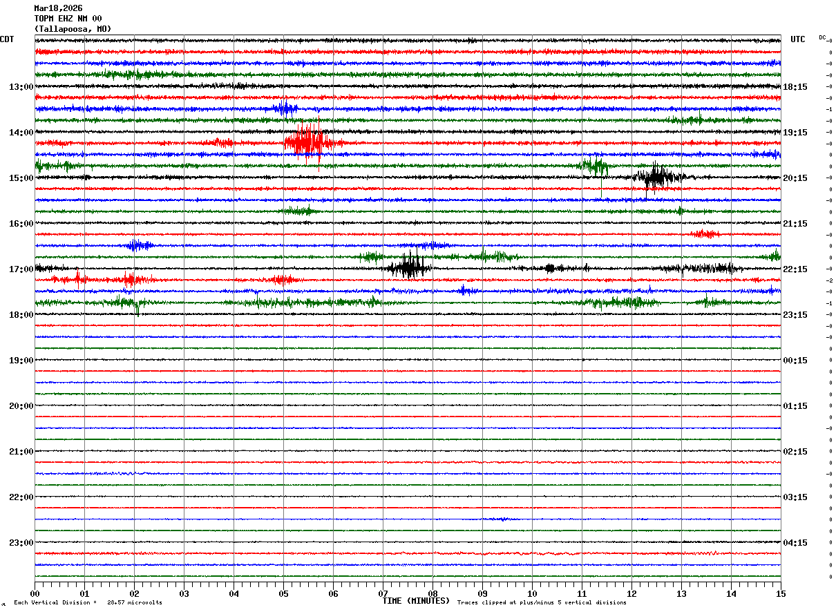Screen dimensions: 836x612
Task: Click minute tick label 06 on x-axis
Action: tap(333, 594)
